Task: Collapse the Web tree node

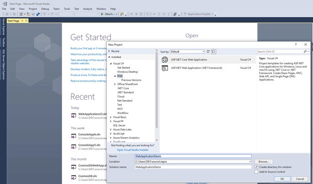Action: (x=115, y=76)
